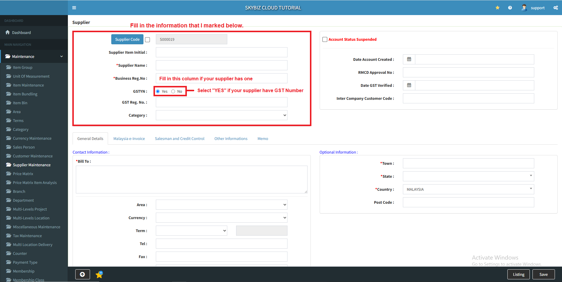The image size is (562, 282).
Task: Click the calendar icon for Date GST Verified
Action: 409,85
